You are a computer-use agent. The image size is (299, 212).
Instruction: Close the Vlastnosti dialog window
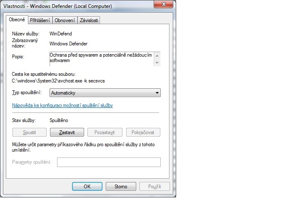pos(164,4)
